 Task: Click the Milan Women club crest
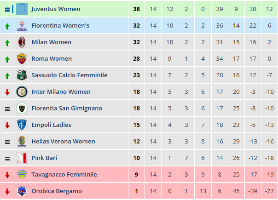22,42
